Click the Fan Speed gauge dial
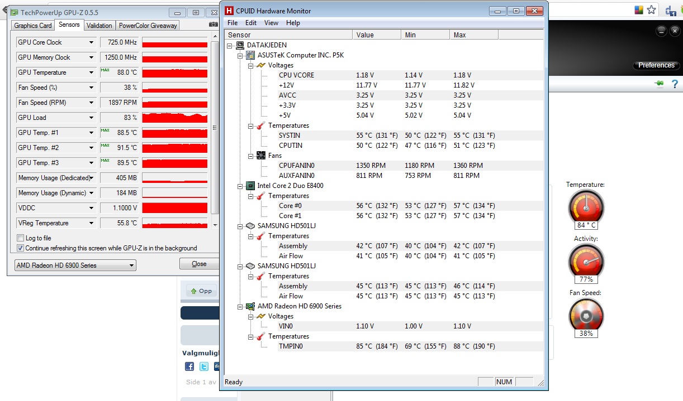Image resolution: width=683 pixels, height=401 pixels. coord(586,315)
